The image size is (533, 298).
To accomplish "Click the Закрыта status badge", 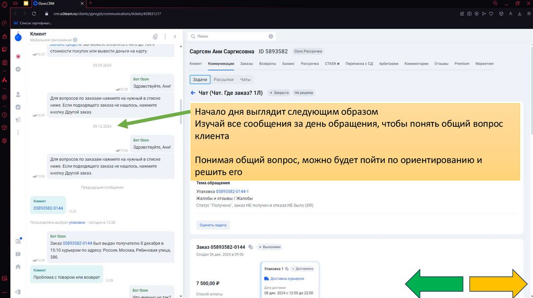I will coord(279,92).
